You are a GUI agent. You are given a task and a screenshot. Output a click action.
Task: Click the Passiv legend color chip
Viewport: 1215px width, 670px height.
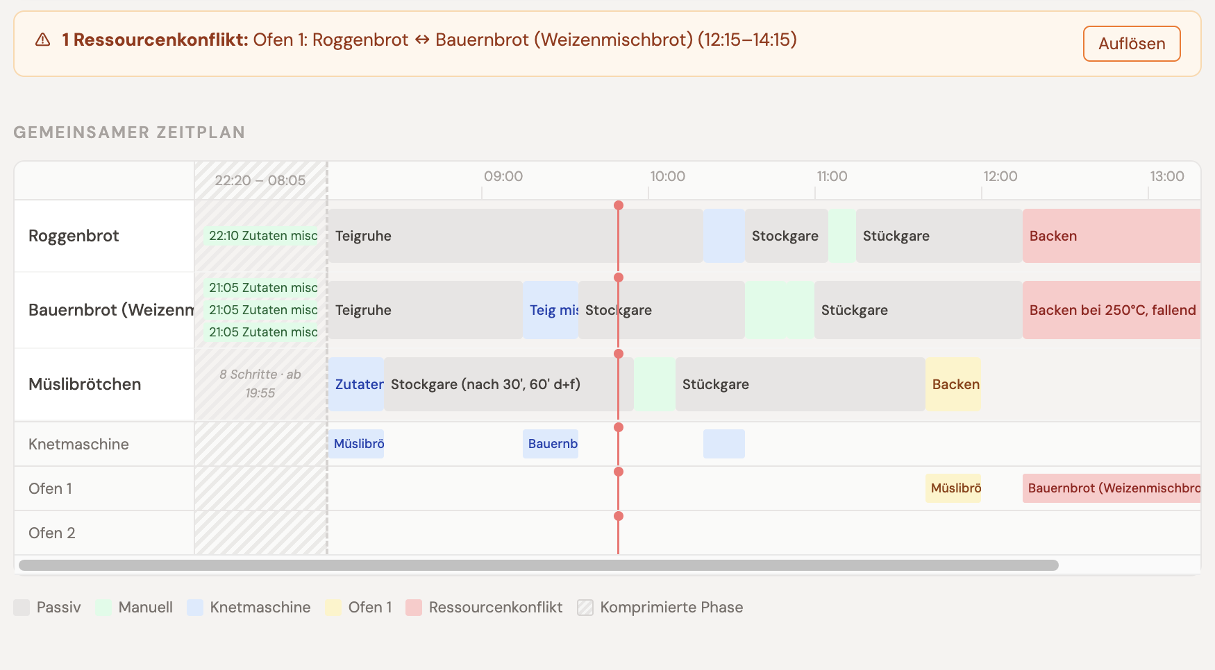point(22,607)
